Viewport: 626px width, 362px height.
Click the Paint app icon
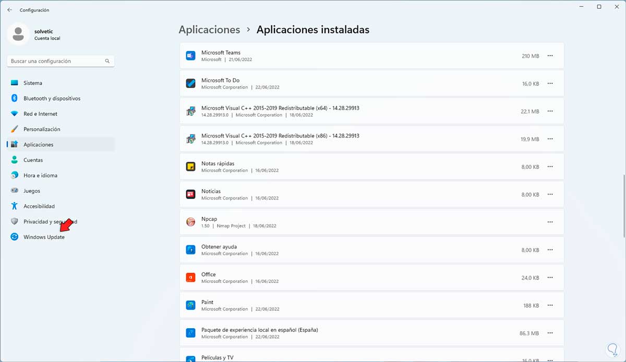(x=190, y=305)
